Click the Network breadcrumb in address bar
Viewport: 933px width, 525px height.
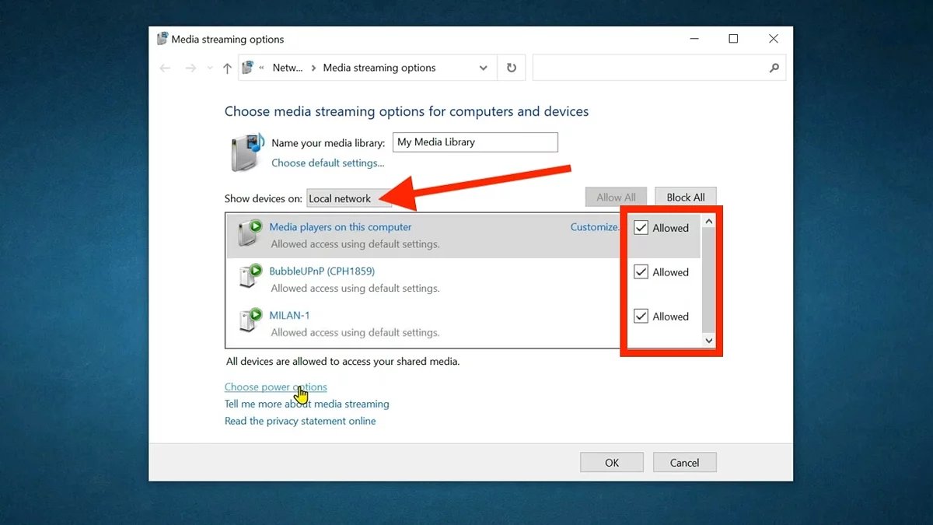(x=287, y=68)
